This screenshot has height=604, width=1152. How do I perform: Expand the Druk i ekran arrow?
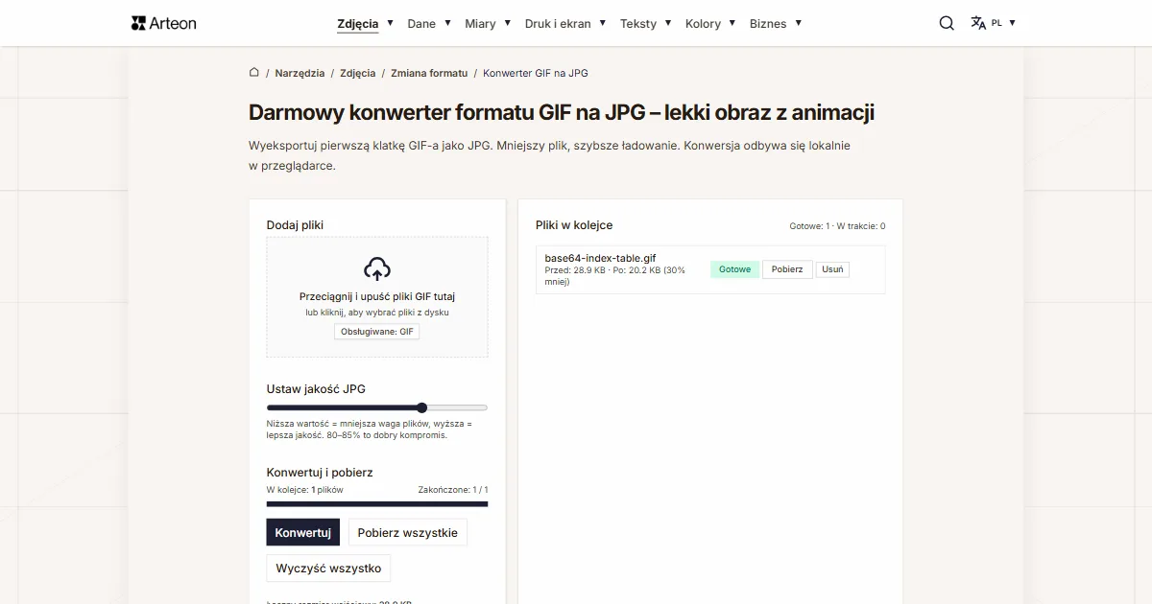[x=602, y=22]
